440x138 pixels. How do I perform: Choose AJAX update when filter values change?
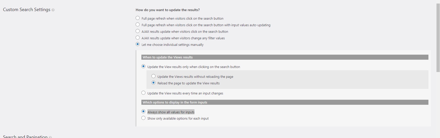click(138, 38)
